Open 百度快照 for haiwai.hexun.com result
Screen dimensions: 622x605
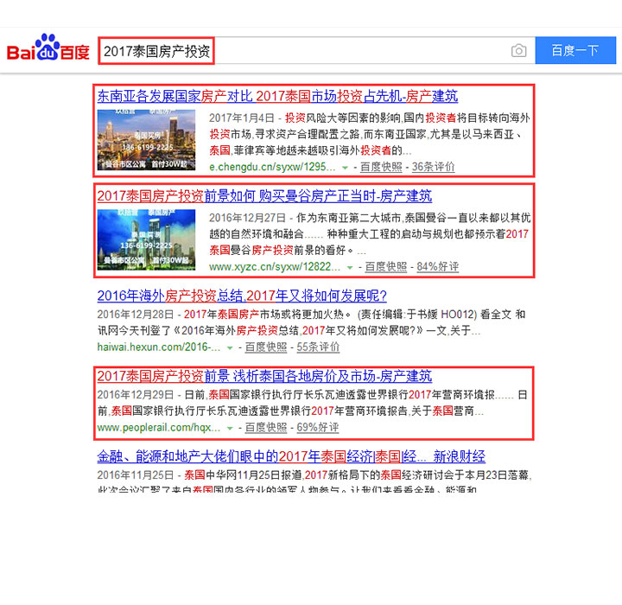point(266,347)
